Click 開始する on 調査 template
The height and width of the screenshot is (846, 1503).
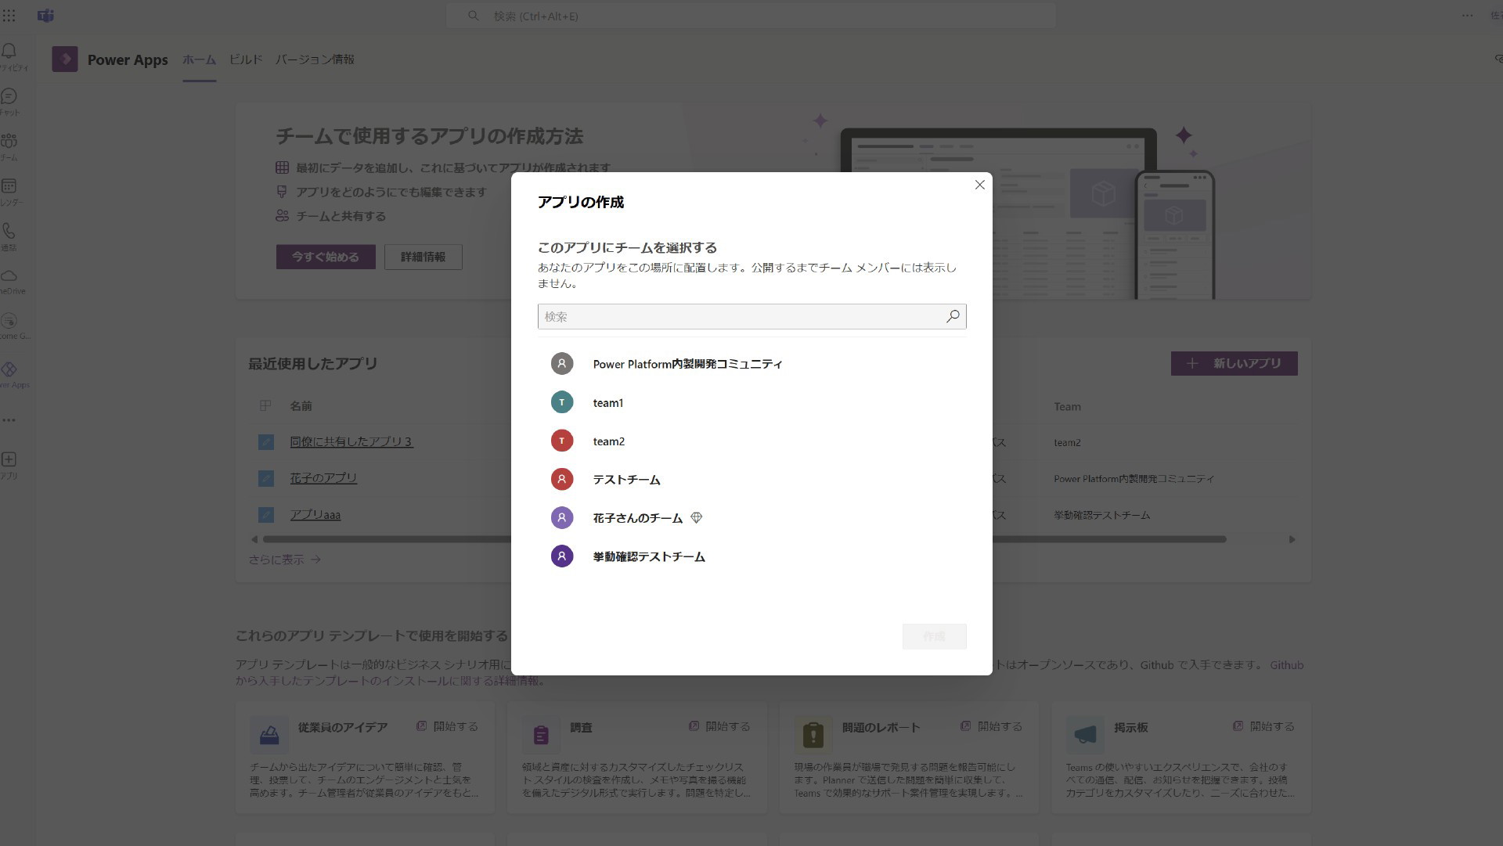coord(719,726)
